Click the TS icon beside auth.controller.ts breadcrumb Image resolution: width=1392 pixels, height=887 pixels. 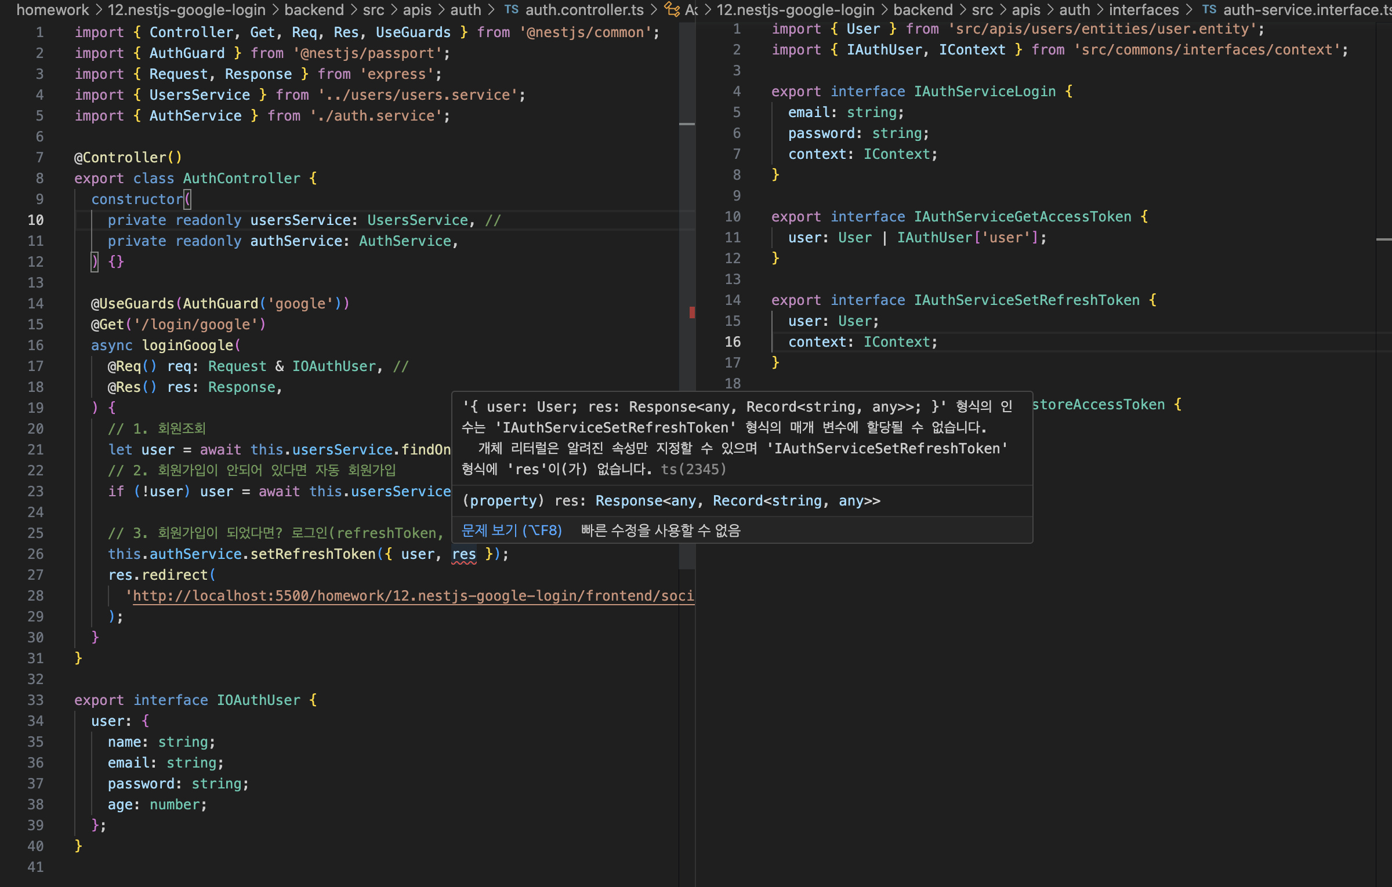coord(511,10)
